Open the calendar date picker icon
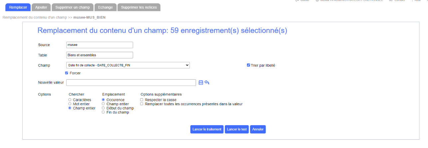 tap(201, 83)
